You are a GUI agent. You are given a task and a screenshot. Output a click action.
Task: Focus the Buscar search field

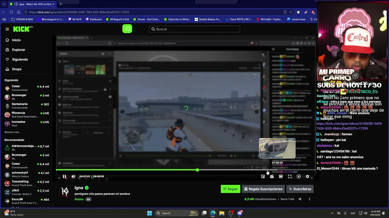[x=194, y=29]
